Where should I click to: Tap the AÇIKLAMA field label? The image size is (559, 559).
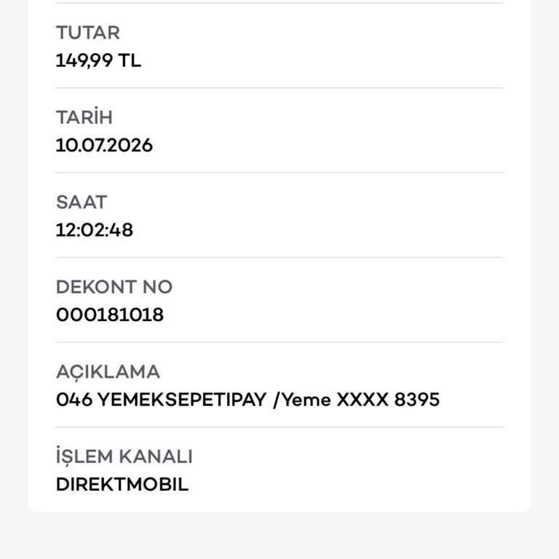[x=108, y=373]
